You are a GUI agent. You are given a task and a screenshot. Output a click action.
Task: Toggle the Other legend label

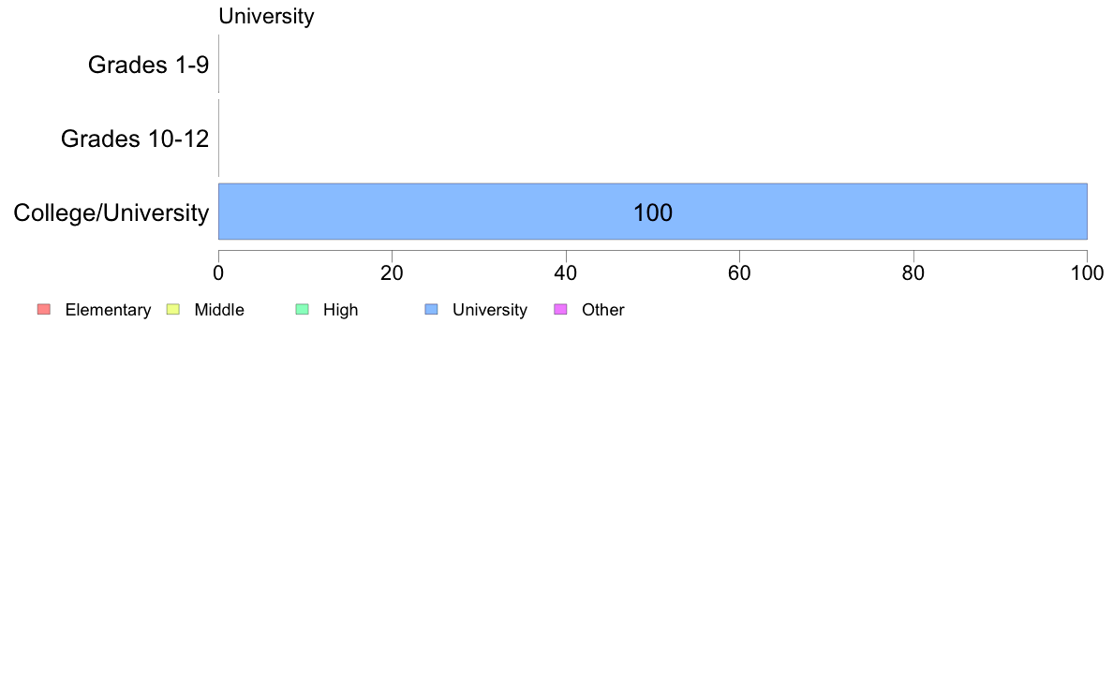tap(602, 310)
